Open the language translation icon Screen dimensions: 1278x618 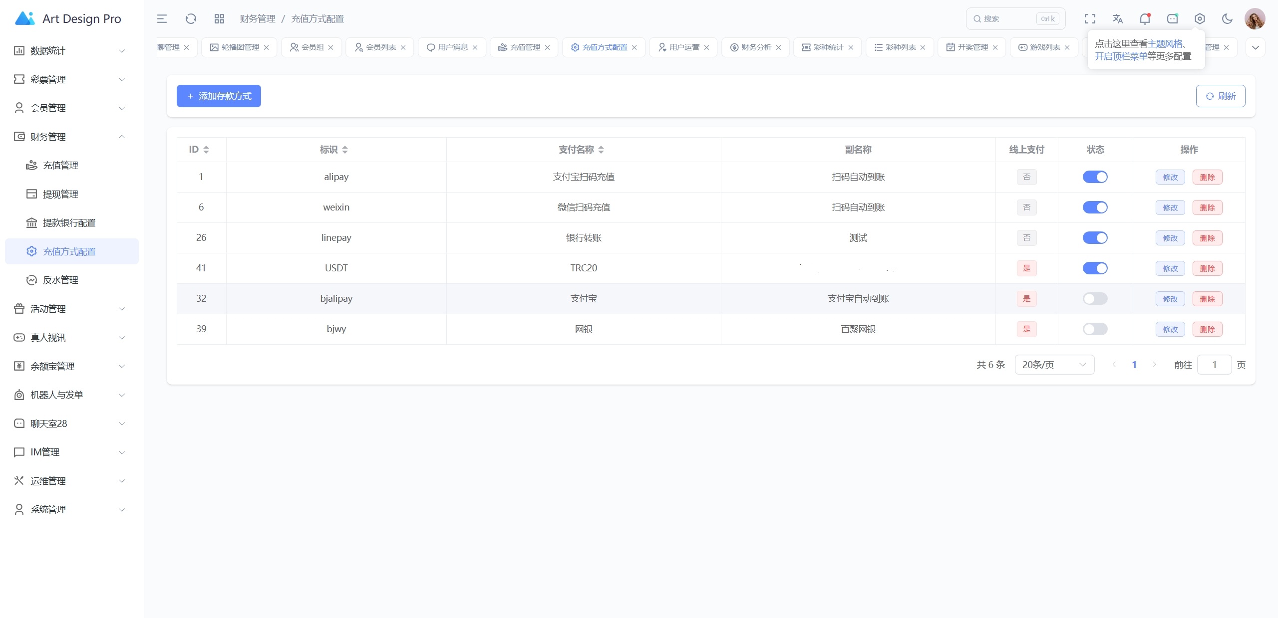pyautogui.click(x=1117, y=19)
